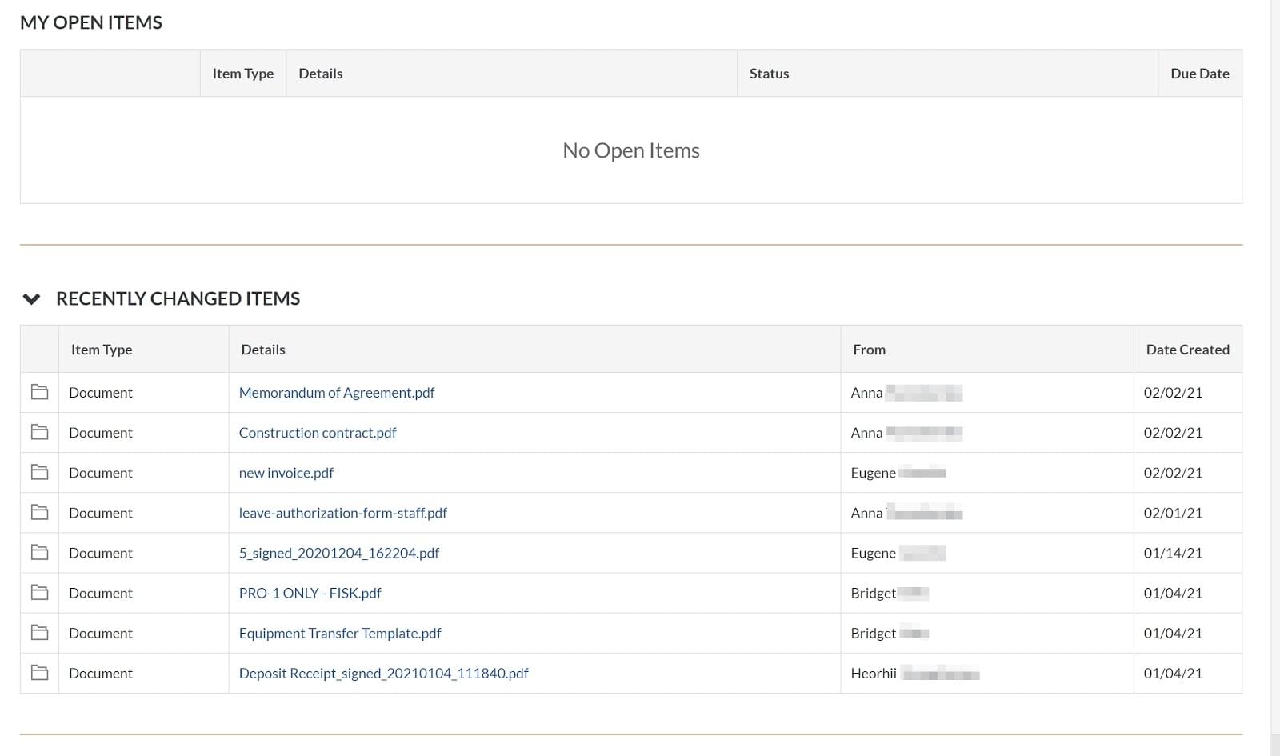Open PRO-1 ONLY - FISK.pdf link
Viewport: 1280px width, 756px height.
pos(310,593)
